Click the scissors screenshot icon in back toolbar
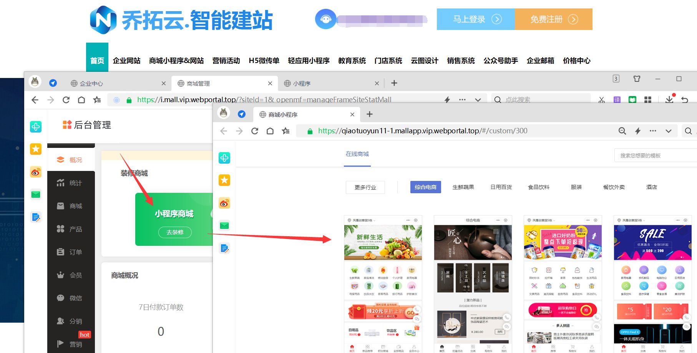The image size is (697, 353). (602, 100)
